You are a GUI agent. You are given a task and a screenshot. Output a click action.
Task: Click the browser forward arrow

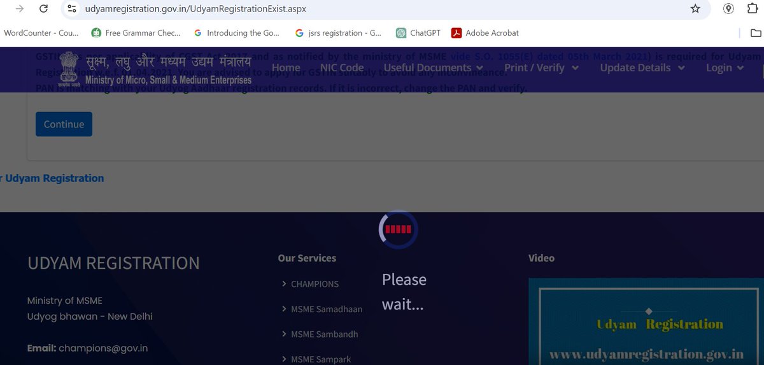coord(20,9)
